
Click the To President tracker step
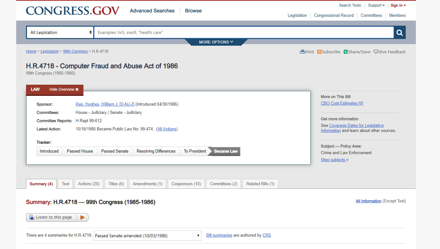click(x=195, y=151)
